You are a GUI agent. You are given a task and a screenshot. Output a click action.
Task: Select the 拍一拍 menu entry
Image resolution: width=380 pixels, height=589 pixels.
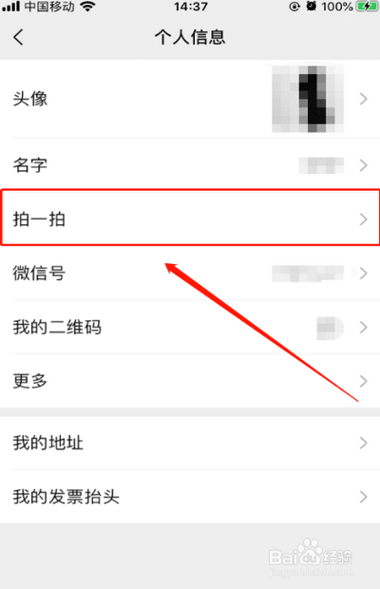(190, 218)
